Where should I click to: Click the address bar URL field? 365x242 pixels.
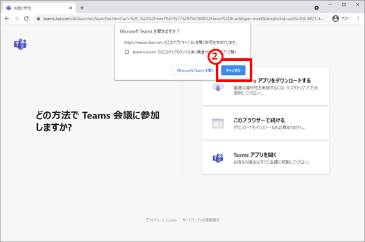(183, 19)
